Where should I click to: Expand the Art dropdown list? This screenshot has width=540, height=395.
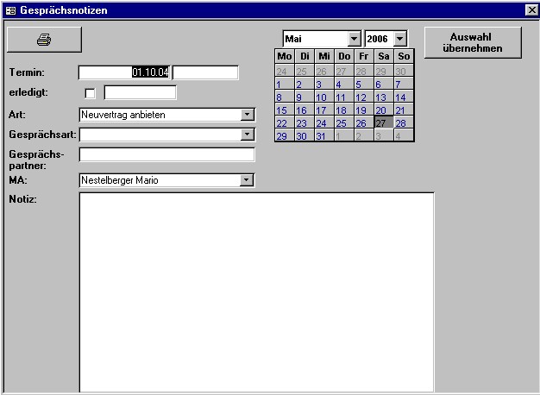point(248,115)
